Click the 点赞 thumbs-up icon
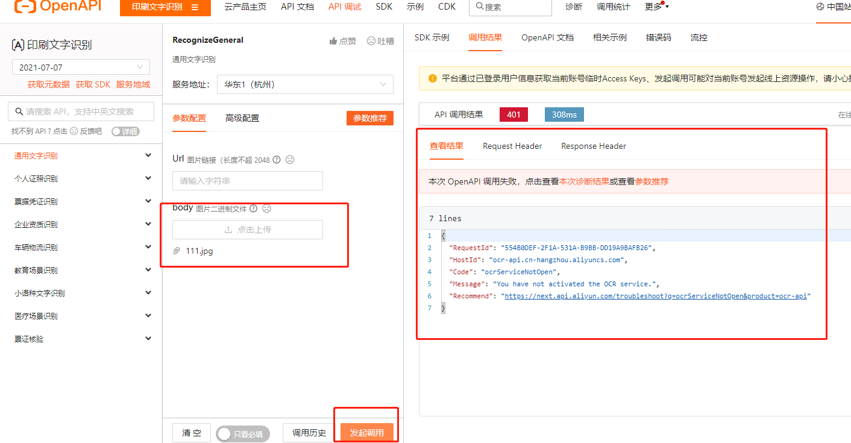 (x=333, y=41)
